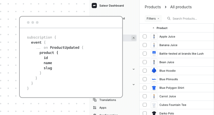The height and width of the screenshot is (115, 214).
Task: Select the Blue Hoodie checkbox
Action: pos(145,71)
